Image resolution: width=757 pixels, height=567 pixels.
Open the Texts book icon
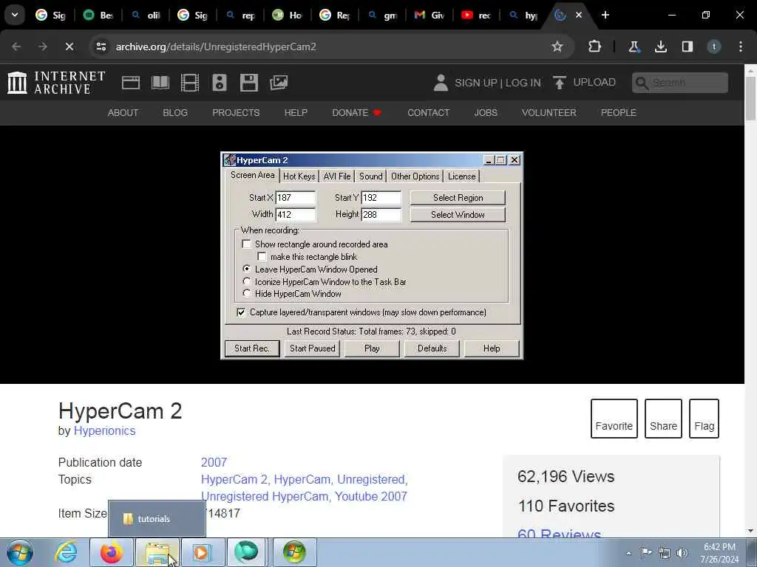[x=160, y=83]
